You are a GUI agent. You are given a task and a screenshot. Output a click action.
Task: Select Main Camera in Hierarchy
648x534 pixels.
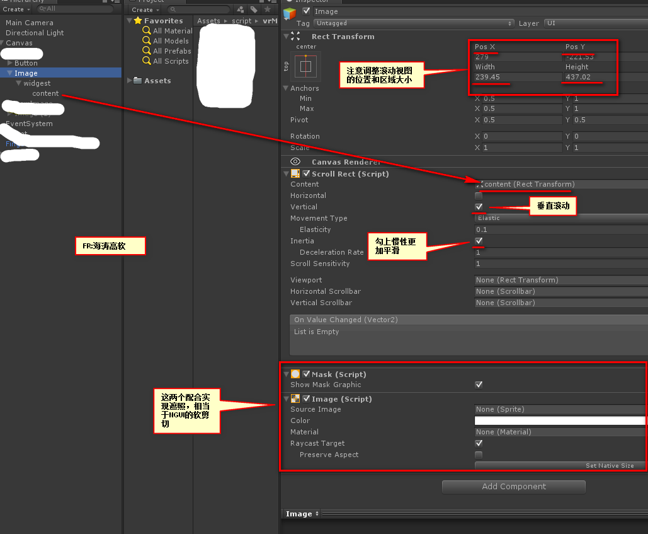click(x=30, y=23)
